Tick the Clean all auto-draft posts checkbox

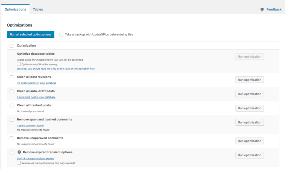[x=11, y=91]
